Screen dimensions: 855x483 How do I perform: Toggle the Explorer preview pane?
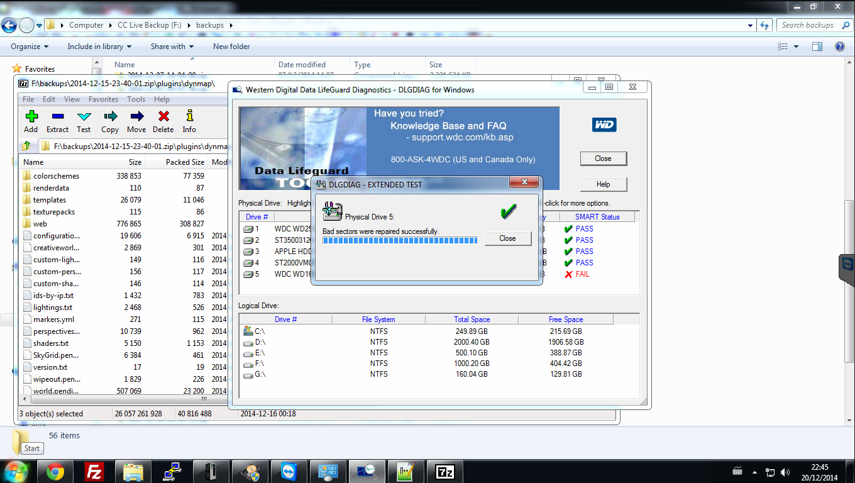817,47
